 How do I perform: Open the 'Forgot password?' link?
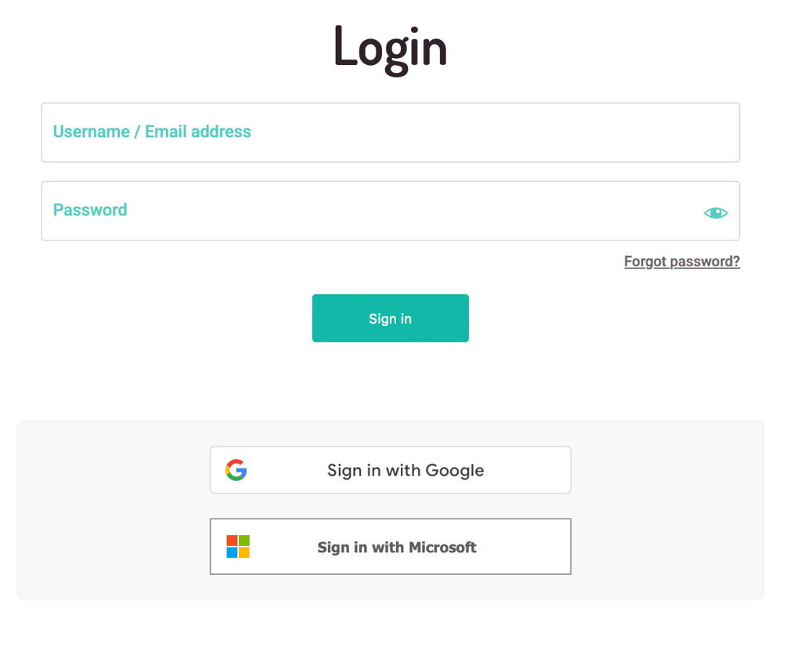681,262
